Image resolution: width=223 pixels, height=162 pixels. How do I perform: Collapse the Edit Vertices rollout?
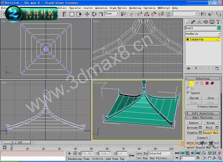tap(202, 118)
